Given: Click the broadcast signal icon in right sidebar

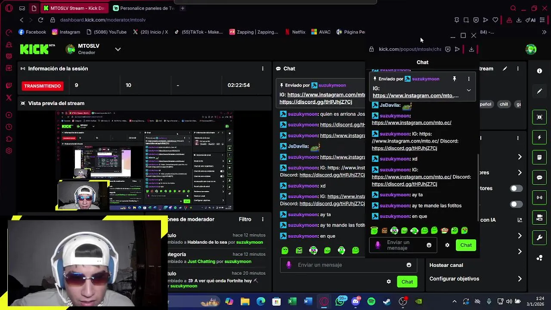Looking at the screenshot, I should point(539,198).
